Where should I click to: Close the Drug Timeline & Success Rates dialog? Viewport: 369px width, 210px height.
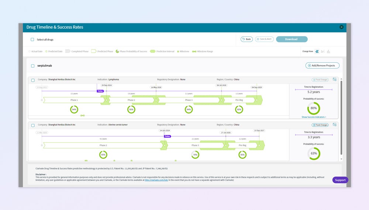(x=341, y=27)
